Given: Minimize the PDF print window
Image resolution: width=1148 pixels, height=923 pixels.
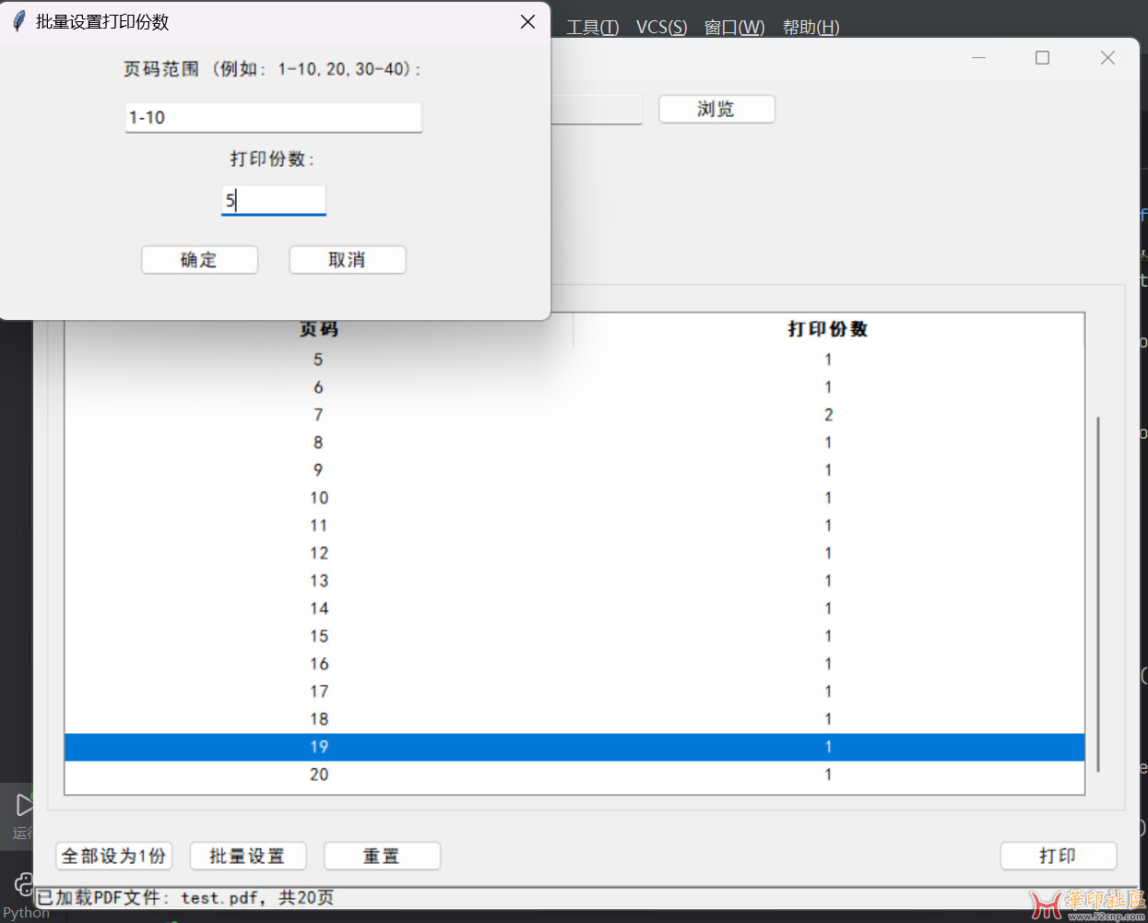Looking at the screenshot, I should pyautogui.click(x=978, y=58).
